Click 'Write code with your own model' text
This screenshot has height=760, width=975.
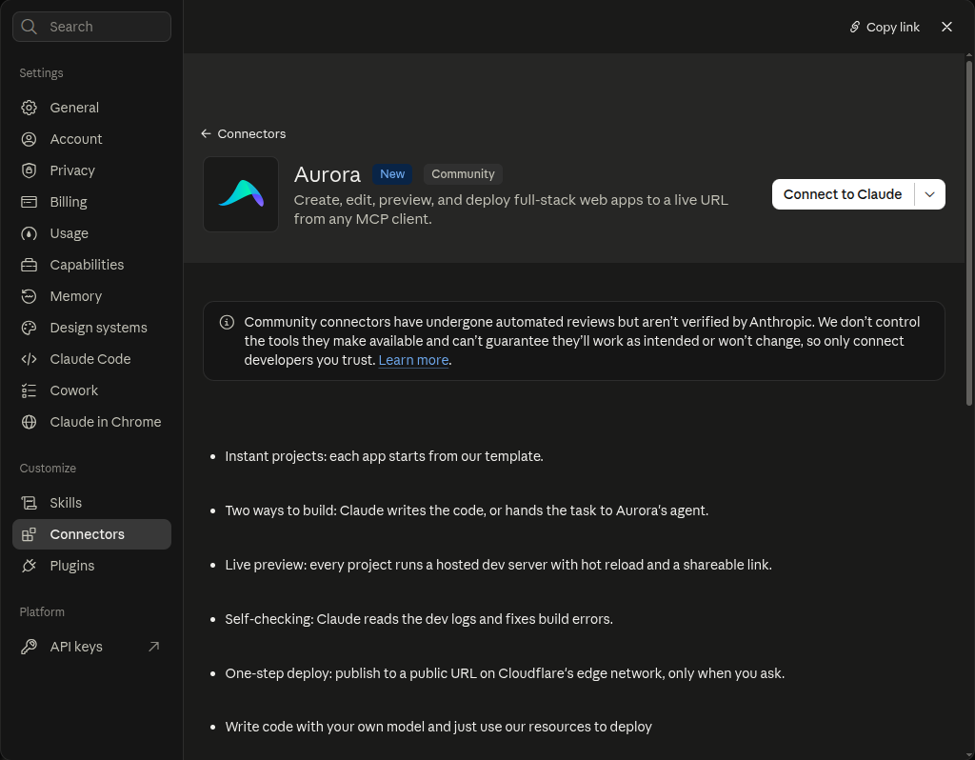click(438, 727)
